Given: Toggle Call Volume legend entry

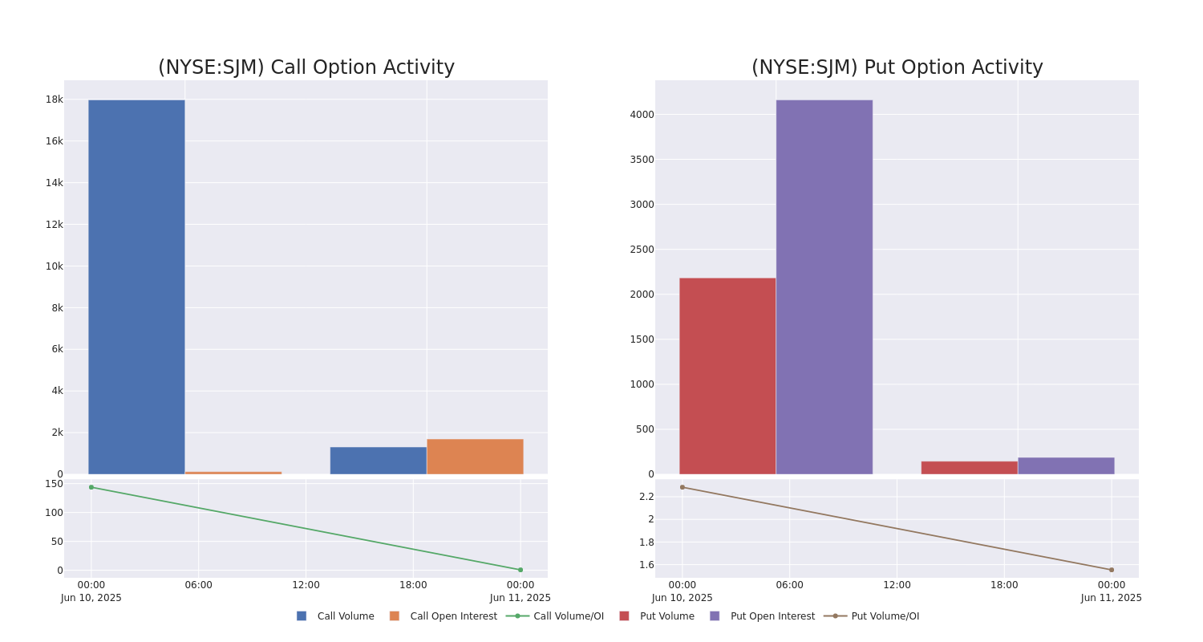Looking at the screenshot, I should click(x=335, y=616).
